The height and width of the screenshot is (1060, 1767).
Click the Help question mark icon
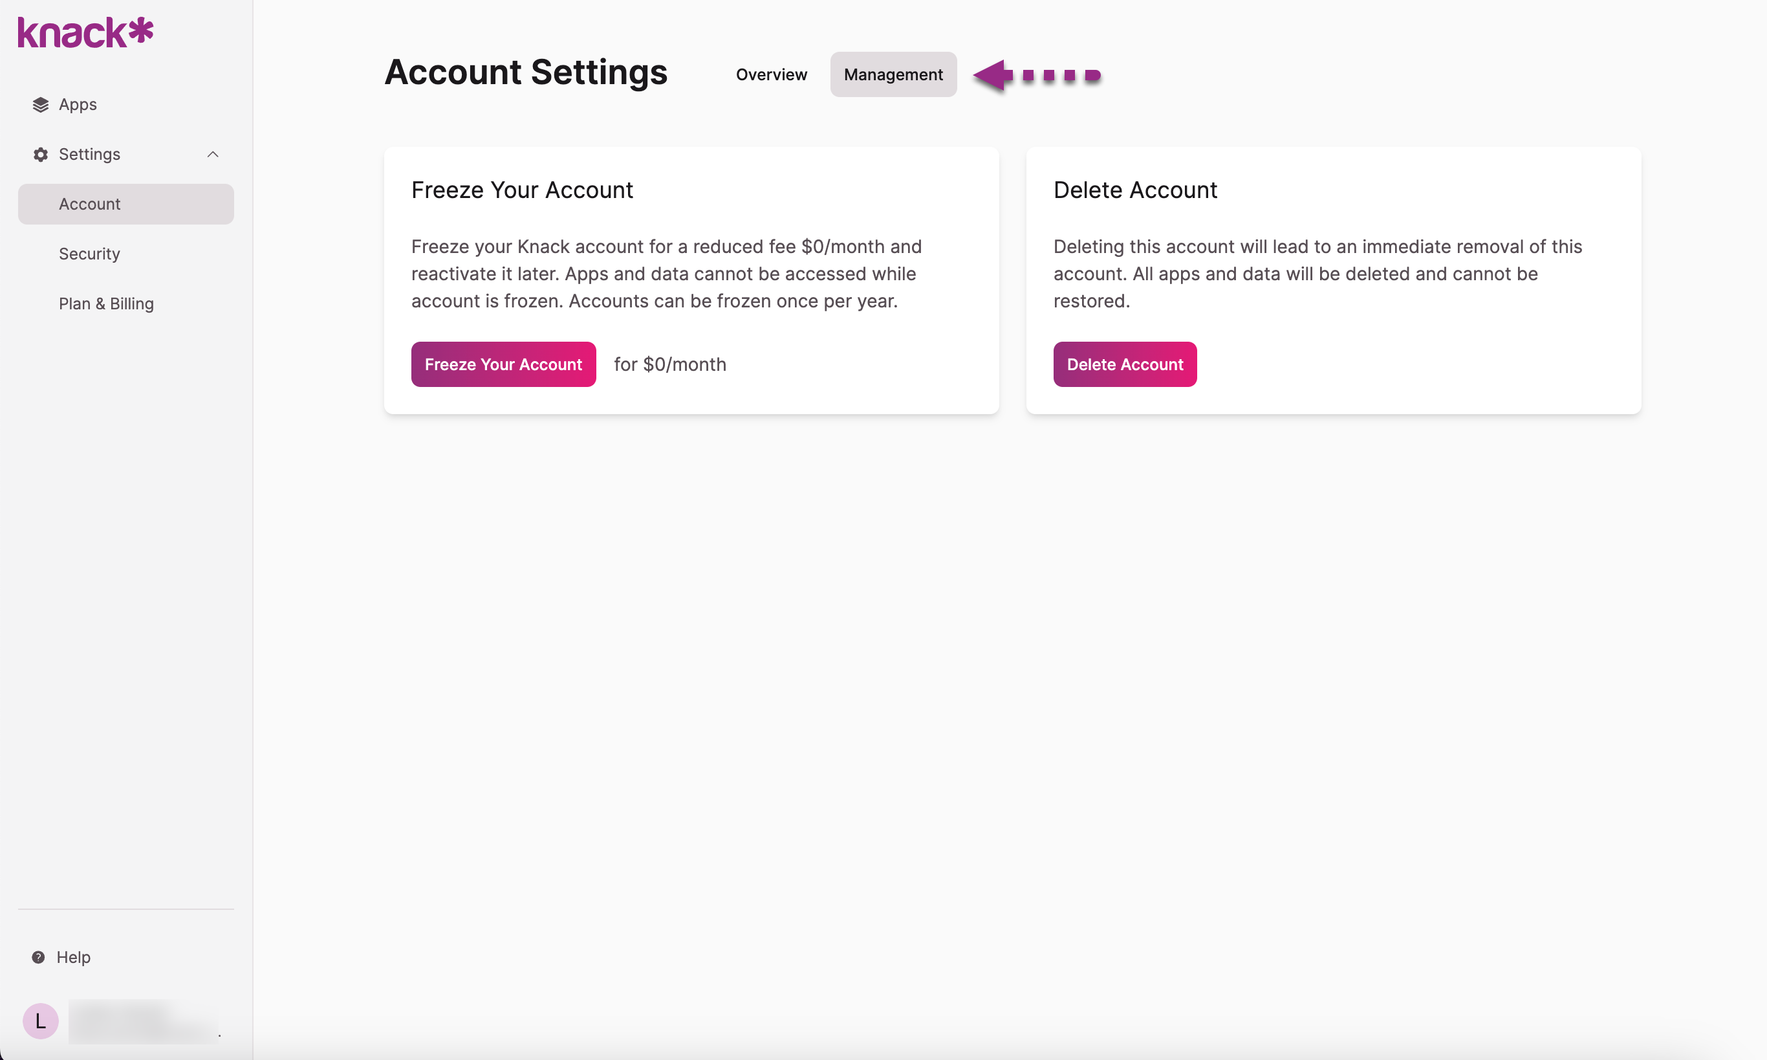(39, 957)
